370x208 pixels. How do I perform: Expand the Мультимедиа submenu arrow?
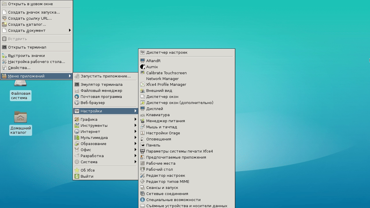[x=135, y=138]
